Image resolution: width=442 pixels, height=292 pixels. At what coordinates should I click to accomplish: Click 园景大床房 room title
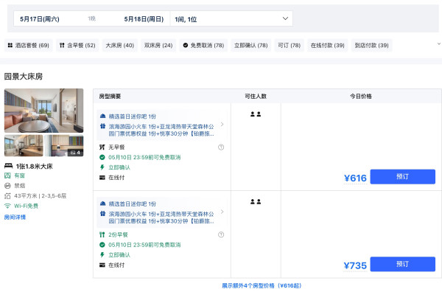[x=24, y=77]
